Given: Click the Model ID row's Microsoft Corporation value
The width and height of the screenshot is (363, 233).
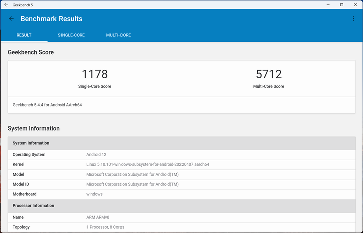Looking at the screenshot, I should pos(133,184).
